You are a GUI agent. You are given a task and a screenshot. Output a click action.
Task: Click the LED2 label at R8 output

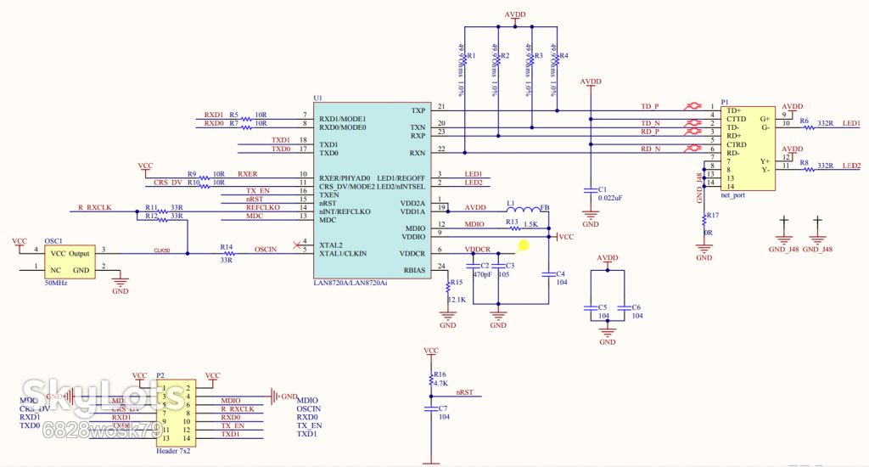click(852, 166)
